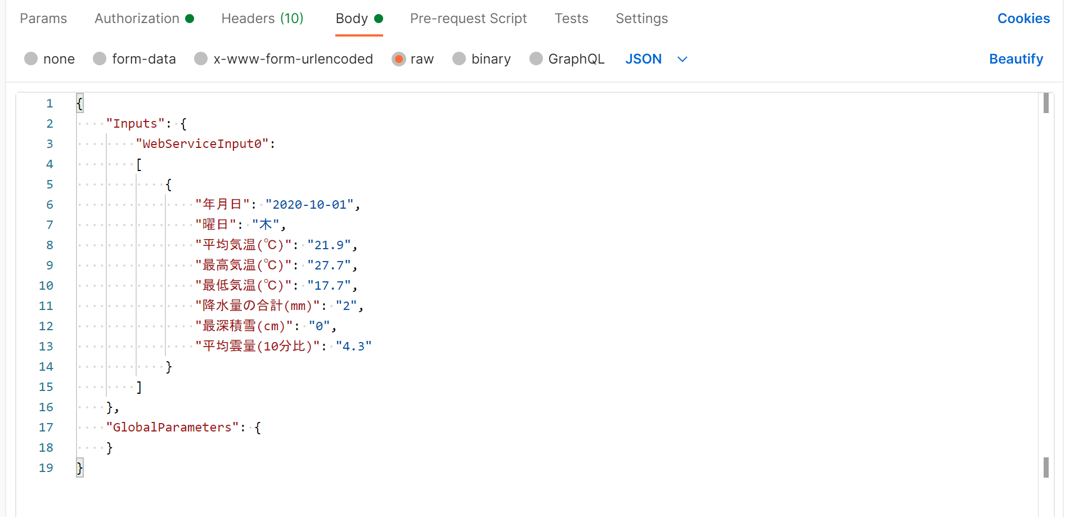This screenshot has height=517, width=1065.
Task: Click the "21.9" average temperature value
Action: pos(329,245)
